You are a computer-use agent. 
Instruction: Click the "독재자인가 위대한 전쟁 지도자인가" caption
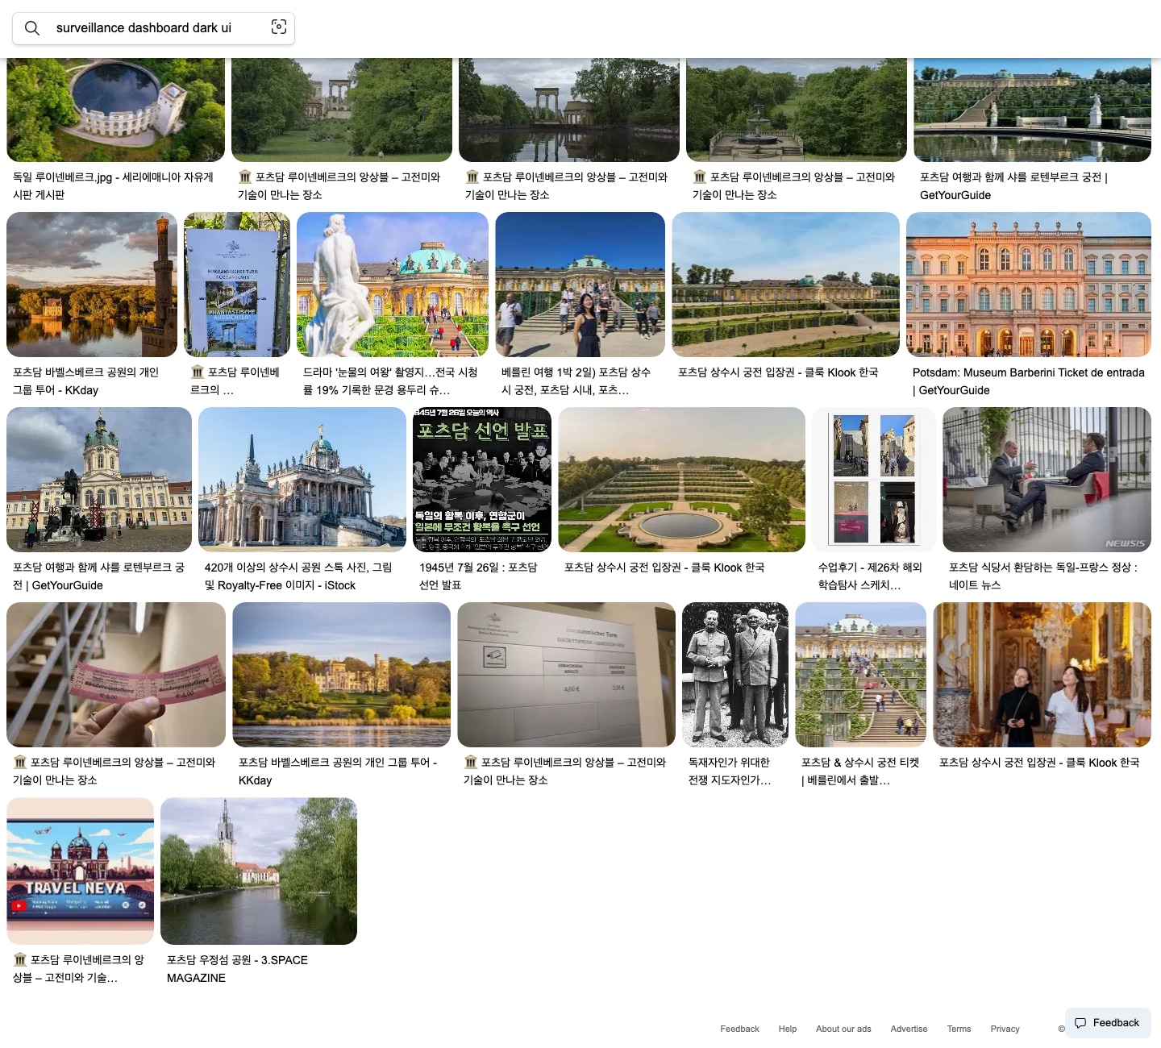(x=730, y=771)
